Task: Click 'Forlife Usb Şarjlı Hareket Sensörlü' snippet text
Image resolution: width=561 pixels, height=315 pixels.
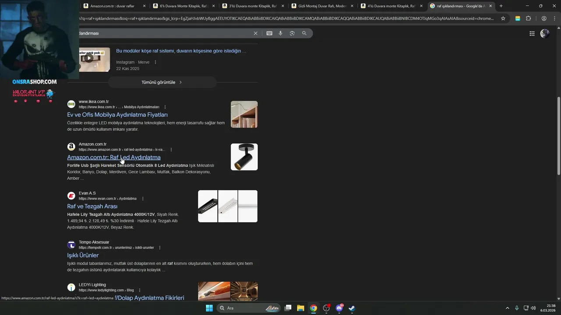Action: tap(128, 165)
